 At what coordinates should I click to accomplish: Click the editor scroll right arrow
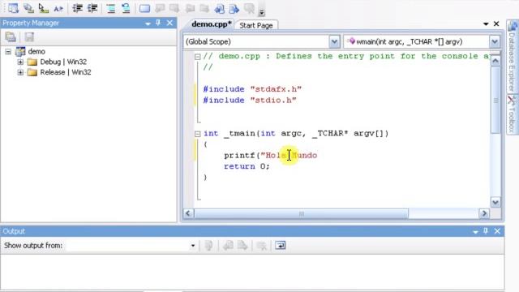pos(484,213)
